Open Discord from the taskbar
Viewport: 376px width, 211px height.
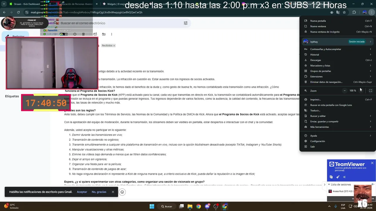pyautogui.click(x=207, y=206)
